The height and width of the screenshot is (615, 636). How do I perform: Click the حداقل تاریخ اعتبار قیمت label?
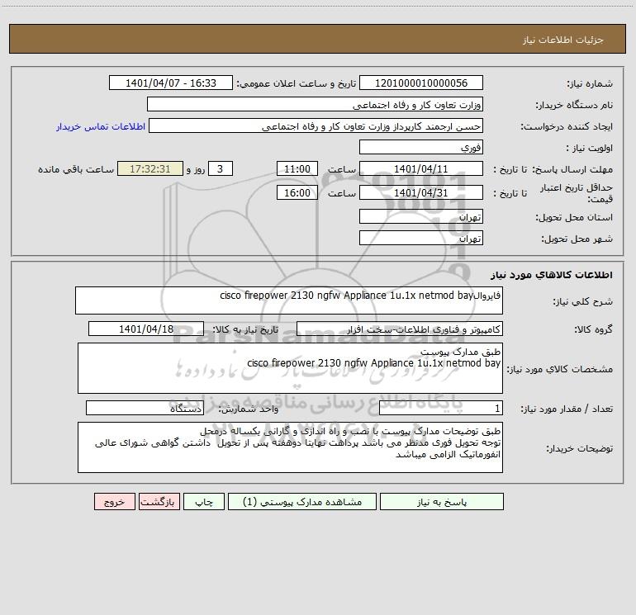pyautogui.click(x=577, y=193)
